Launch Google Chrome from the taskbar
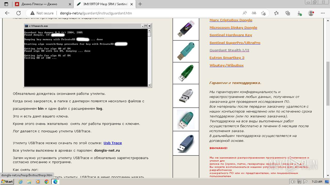 [x=46, y=182]
